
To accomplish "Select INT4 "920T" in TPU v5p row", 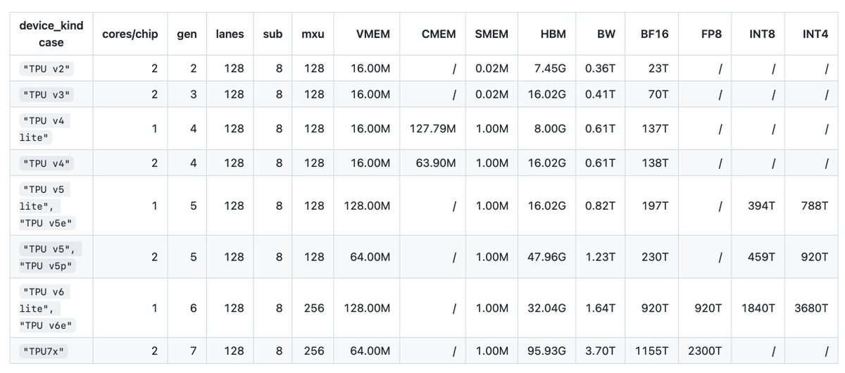I will (x=815, y=257).
